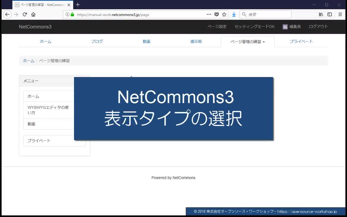Viewport: 347px width, 217px height.
Task: Open ページ設定 in header
Action: (x=217, y=27)
